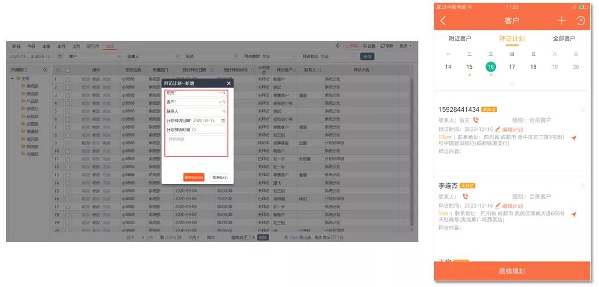Click the calendar icon in 计划拜访日期 field
The height and width of the screenshot is (287, 599).
[224, 121]
